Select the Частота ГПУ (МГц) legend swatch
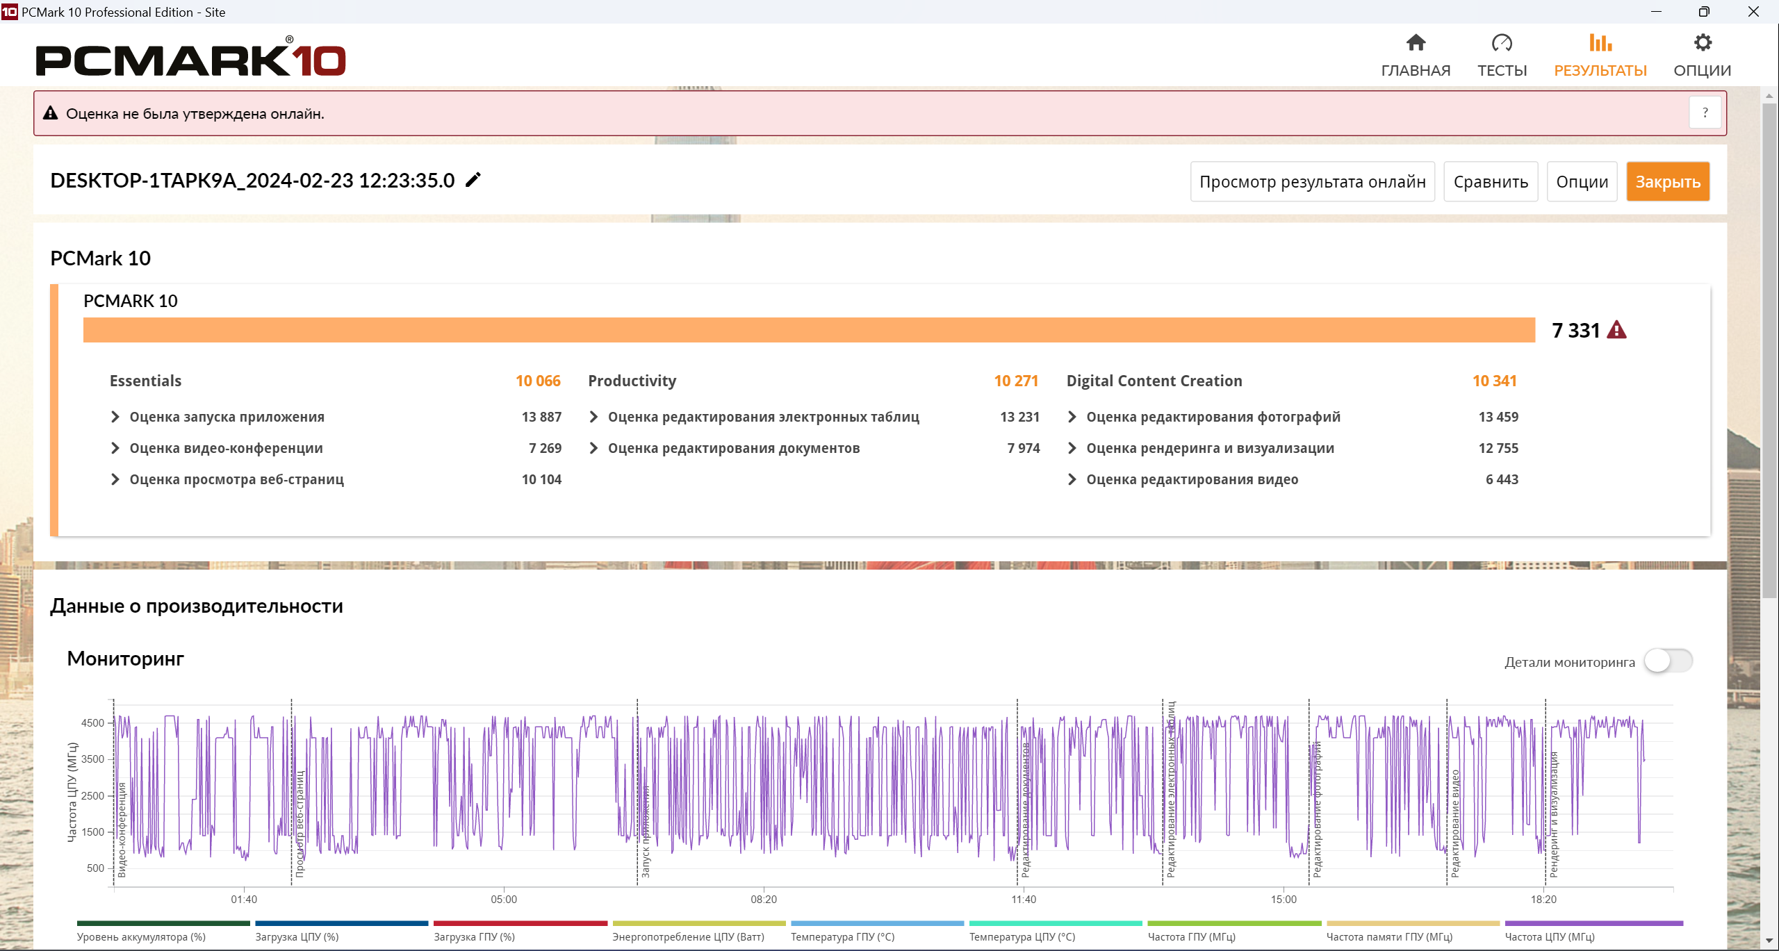This screenshot has height=951, width=1779. coord(1235,923)
